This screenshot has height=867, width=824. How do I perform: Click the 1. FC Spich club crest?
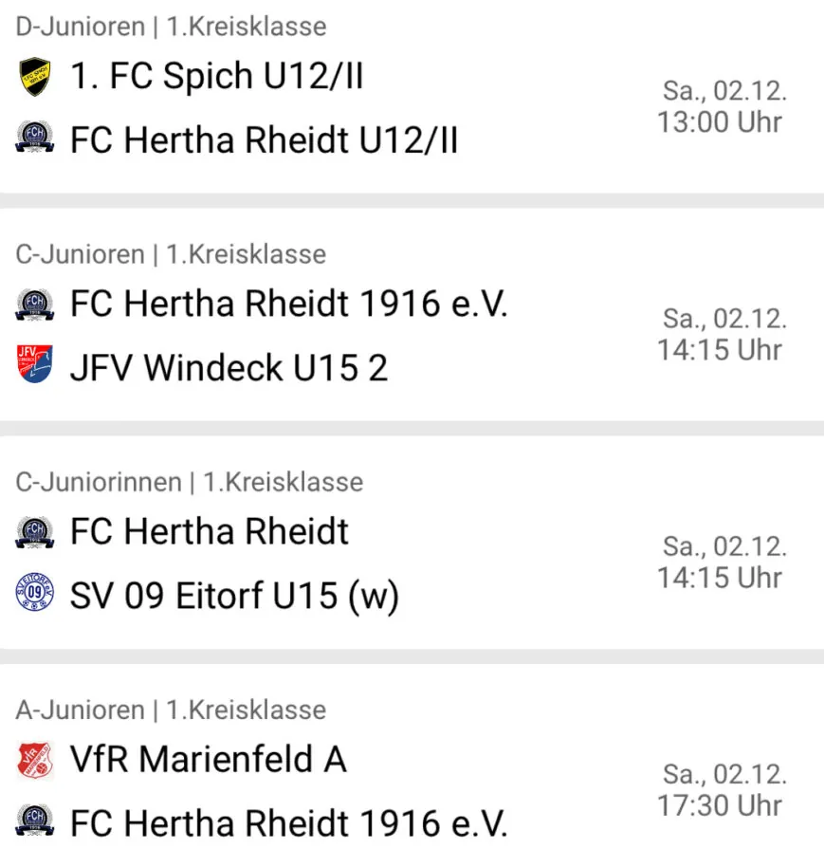pos(35,76)
